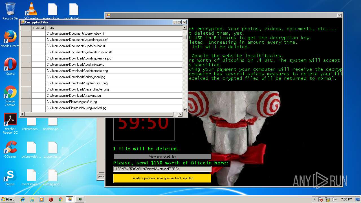Viewport: 361px width, 203px height.
Task: Open the volume speaker tray icon
Action: pyautogui.click(x=334, y=199)
